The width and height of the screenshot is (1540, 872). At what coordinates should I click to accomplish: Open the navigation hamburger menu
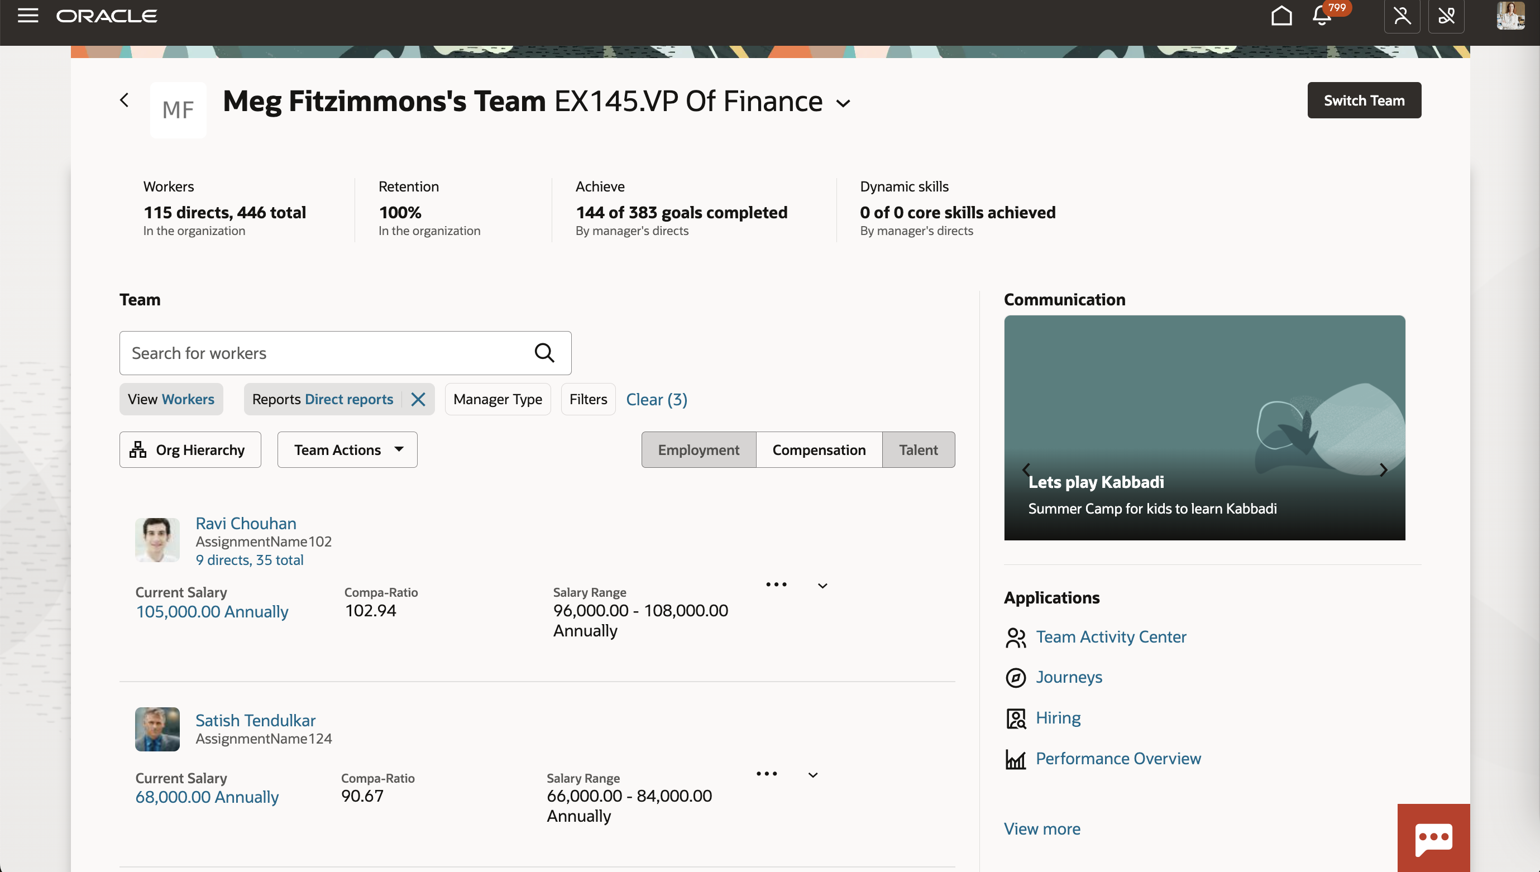[x=27, y=16]
